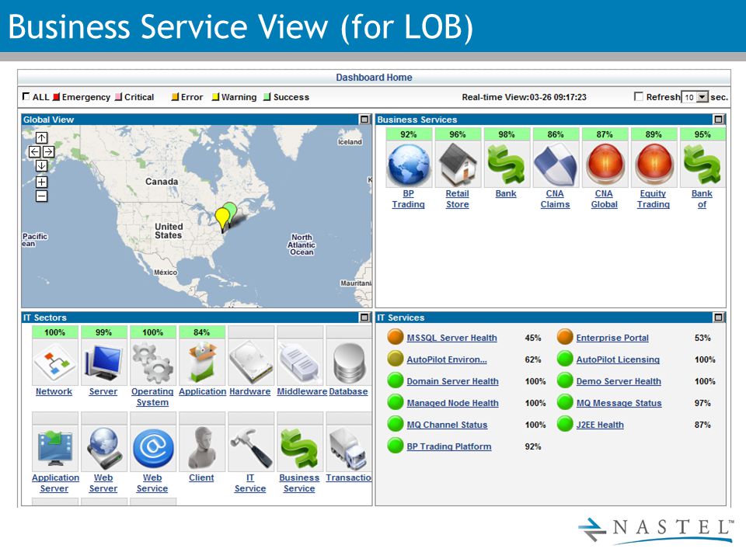Open the Business Service sector link

coord(299,483)
